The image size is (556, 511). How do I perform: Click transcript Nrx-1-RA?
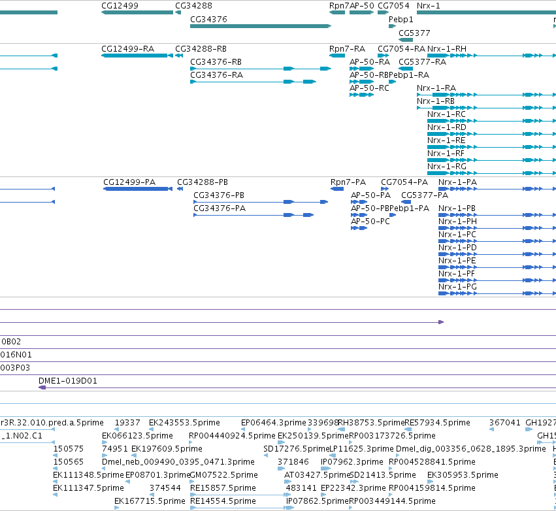(x=436, y=88)
